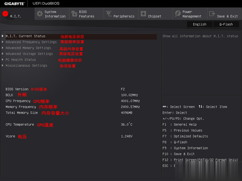The image size is (242, 181).
Task: Click the CPU Frequency label
Action: (18, 101)
